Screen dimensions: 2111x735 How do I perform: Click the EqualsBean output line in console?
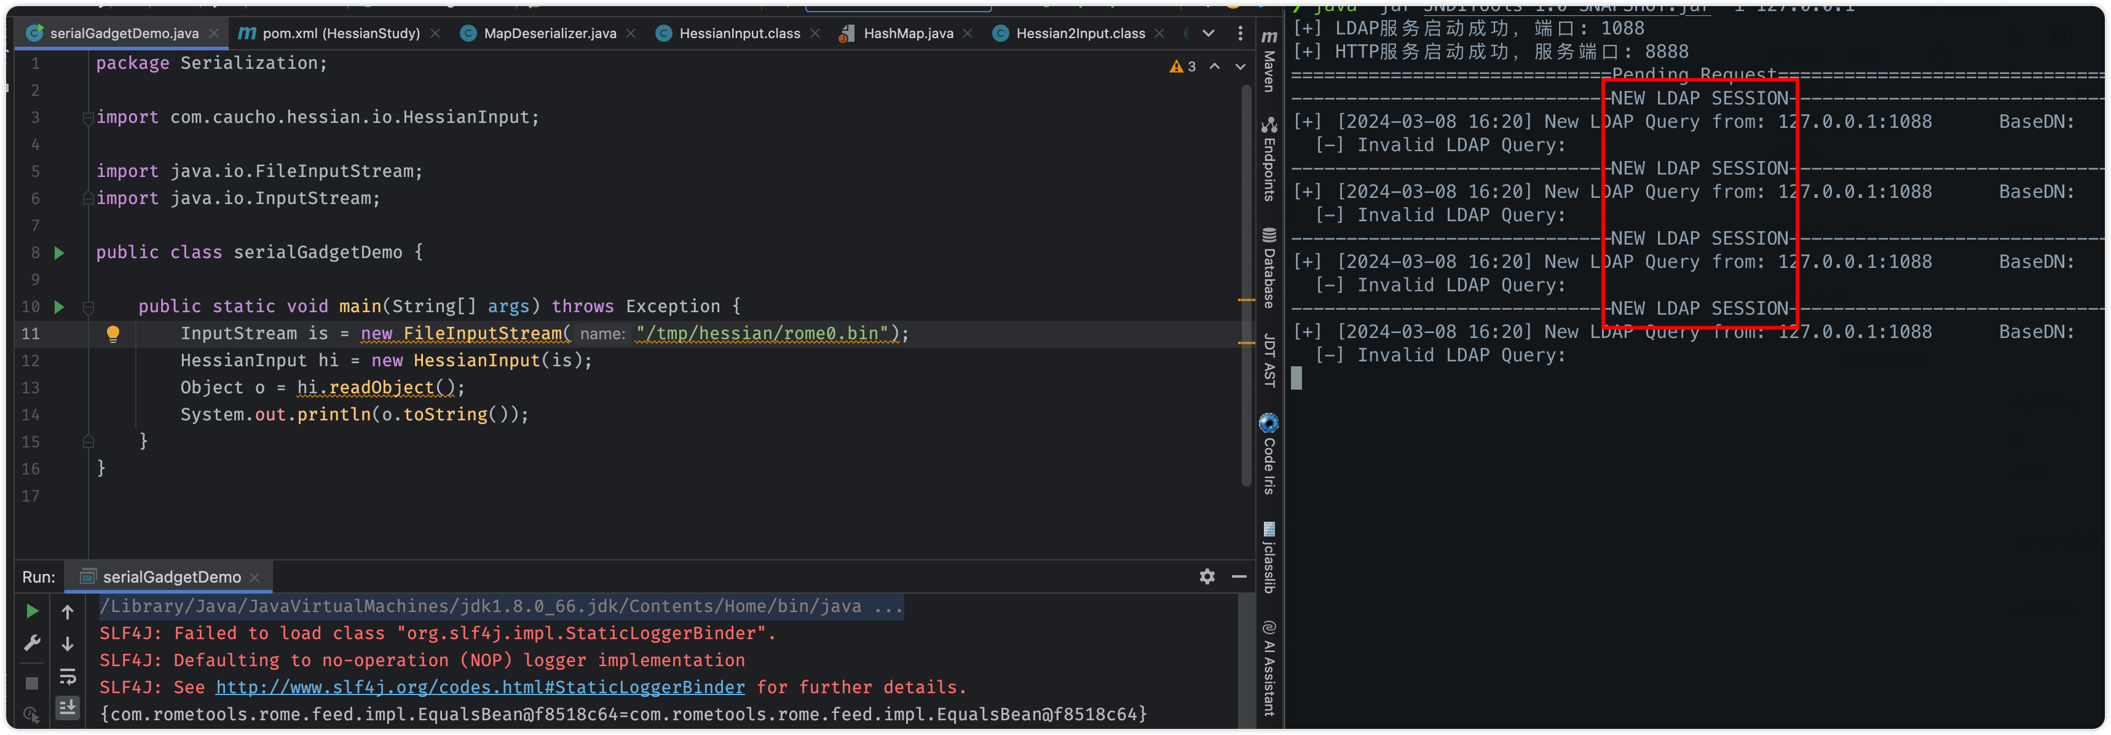(x=623, y=715)
